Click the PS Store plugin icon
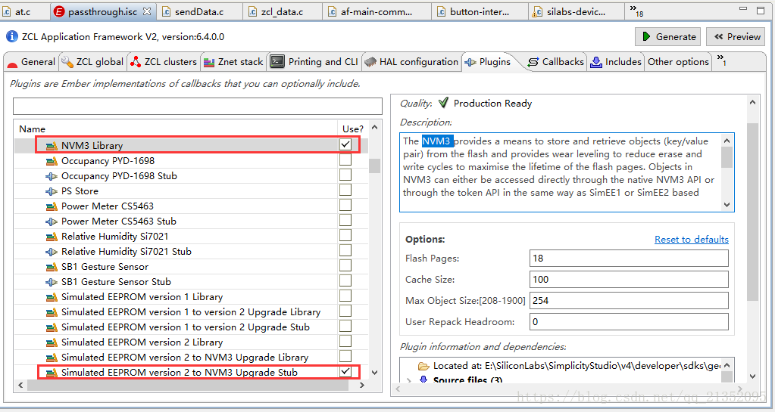The image size is (775, 412). point(52,191)
